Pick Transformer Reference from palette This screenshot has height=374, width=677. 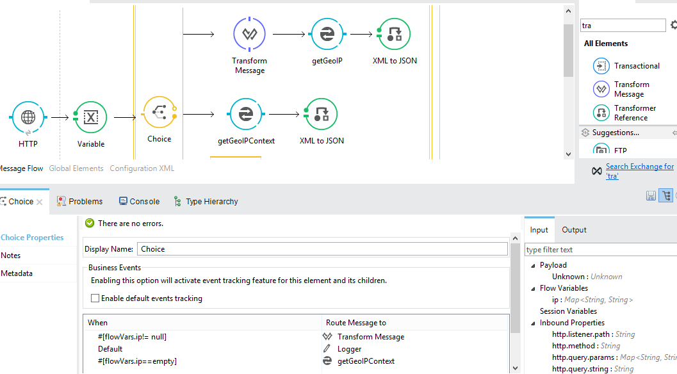pyautogui.click(x=624, y=113)
